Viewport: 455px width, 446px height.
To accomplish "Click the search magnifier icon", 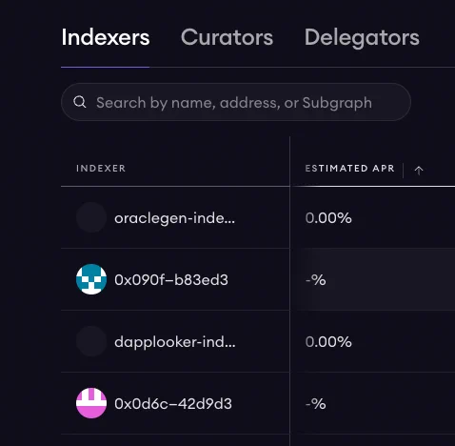I will click(x=80, y=102).
